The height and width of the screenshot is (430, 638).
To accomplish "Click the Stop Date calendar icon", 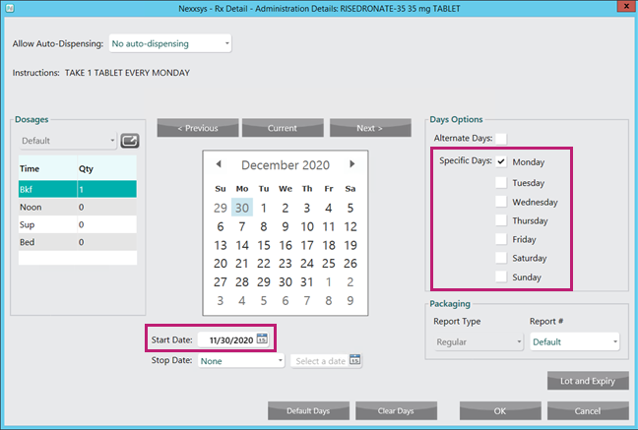I will [355, 361].
